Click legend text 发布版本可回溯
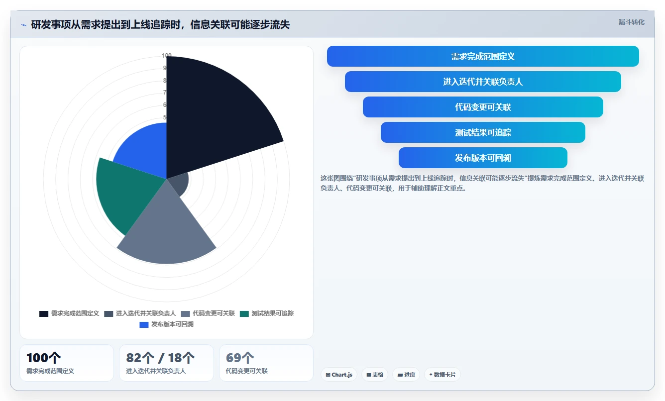This screenshot has height=401, width=665. pyautogui.click(x=172, y=325)
